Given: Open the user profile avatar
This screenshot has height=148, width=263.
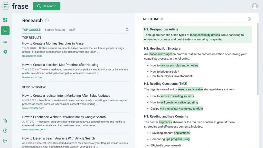Looking at the screenshot, I should pos(255,6).
